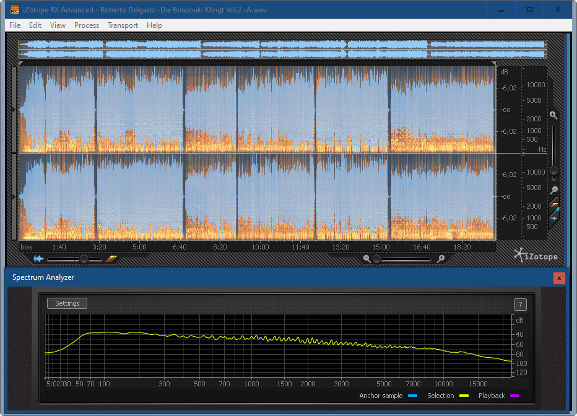Toggle the spectrogram view button on right edge
Image resolution: width=577 pixels, height=416 pixels.
click(554, 204)
